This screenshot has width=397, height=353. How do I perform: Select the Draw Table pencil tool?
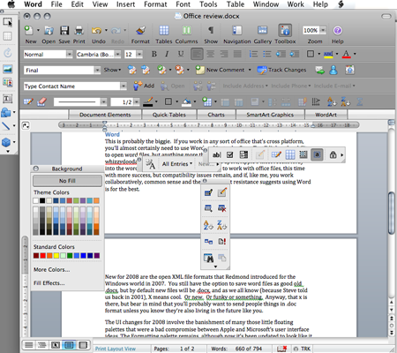[x=28, y=101]
